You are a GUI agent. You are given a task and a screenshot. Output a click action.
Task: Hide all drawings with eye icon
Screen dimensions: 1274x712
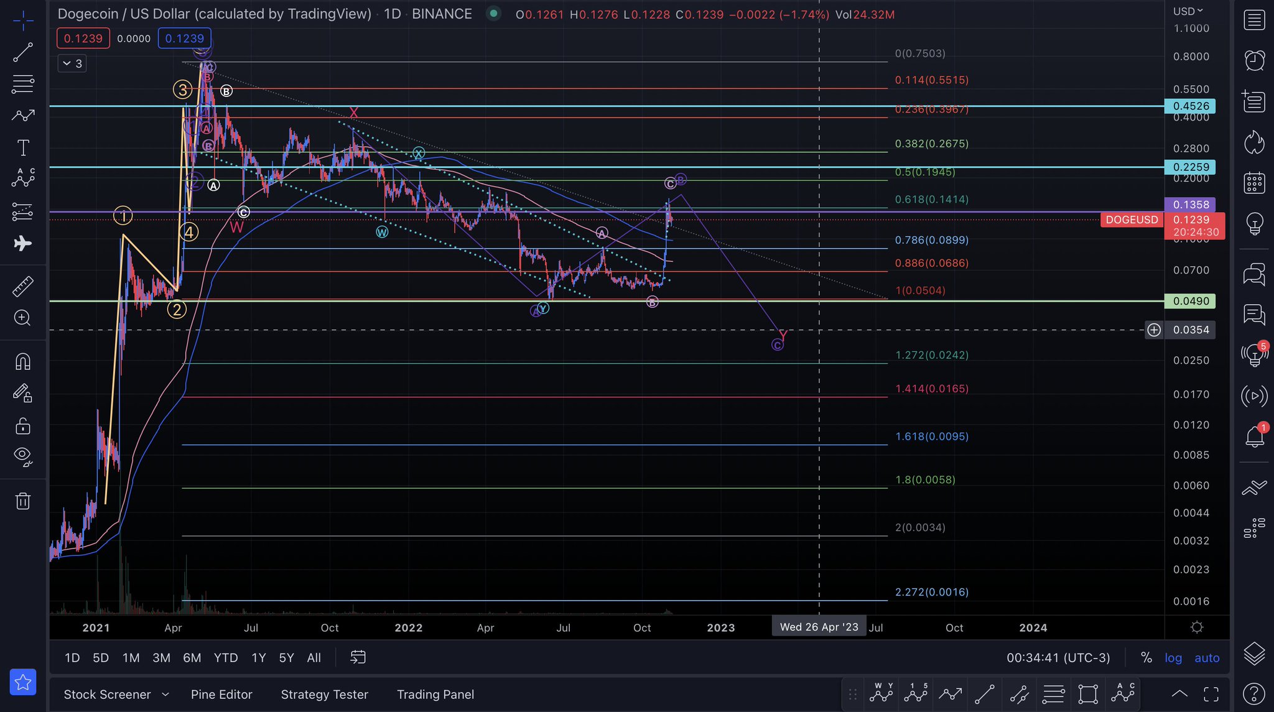(x=23, y=457)
